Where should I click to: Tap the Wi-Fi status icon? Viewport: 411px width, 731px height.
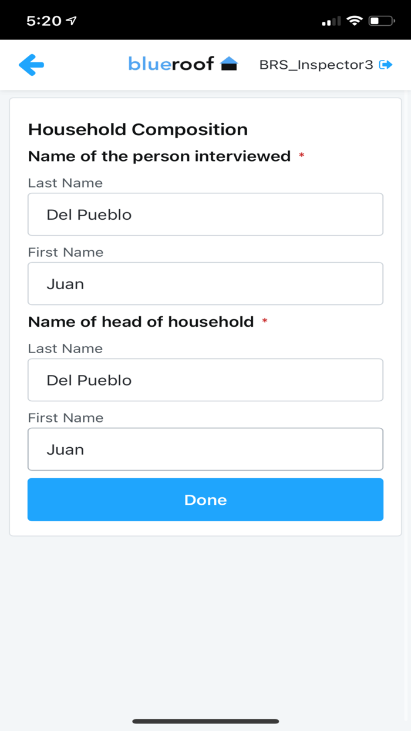(x=354, y=21)
